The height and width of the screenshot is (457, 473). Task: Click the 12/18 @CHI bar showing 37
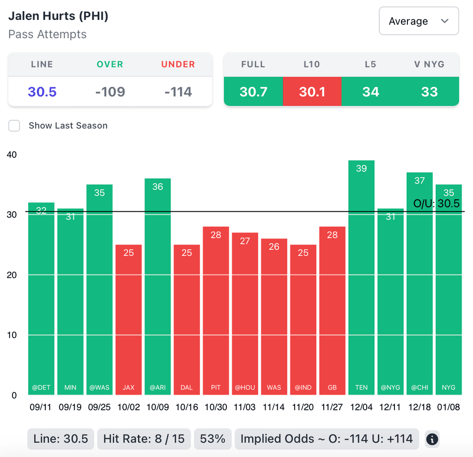[419, 283]
